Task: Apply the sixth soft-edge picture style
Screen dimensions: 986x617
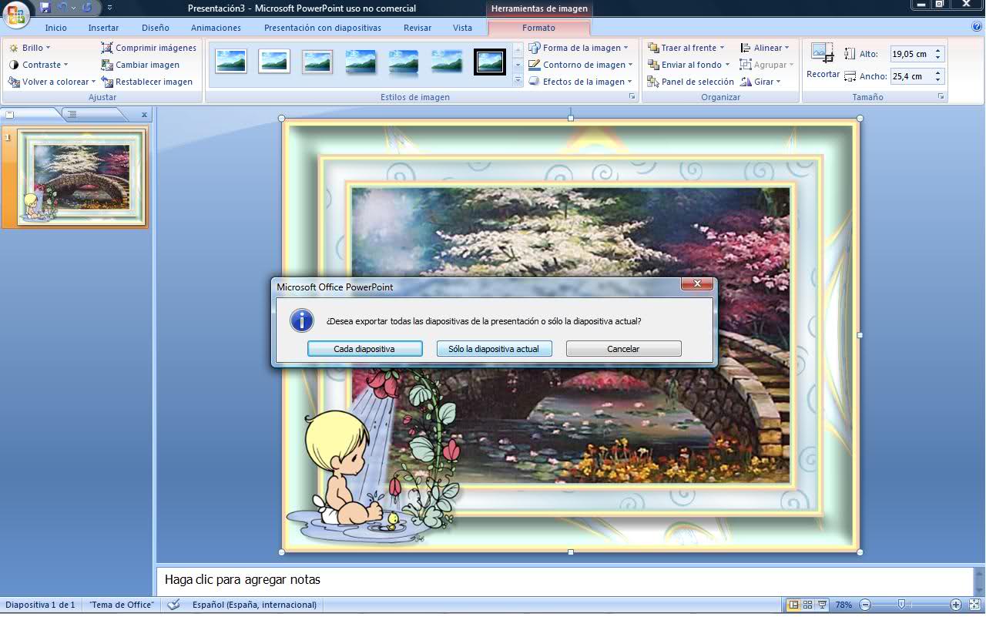Action: [447, 61]
